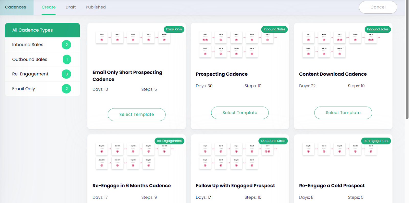
Task: Switch to the Draft tab
Action: (x=71, y=7)
